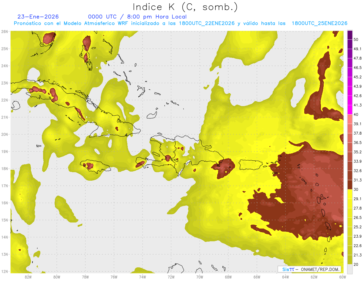Click the legend value '47.8'
The width and height of the screenshot is (364, 281).
(x=357, y=58)
